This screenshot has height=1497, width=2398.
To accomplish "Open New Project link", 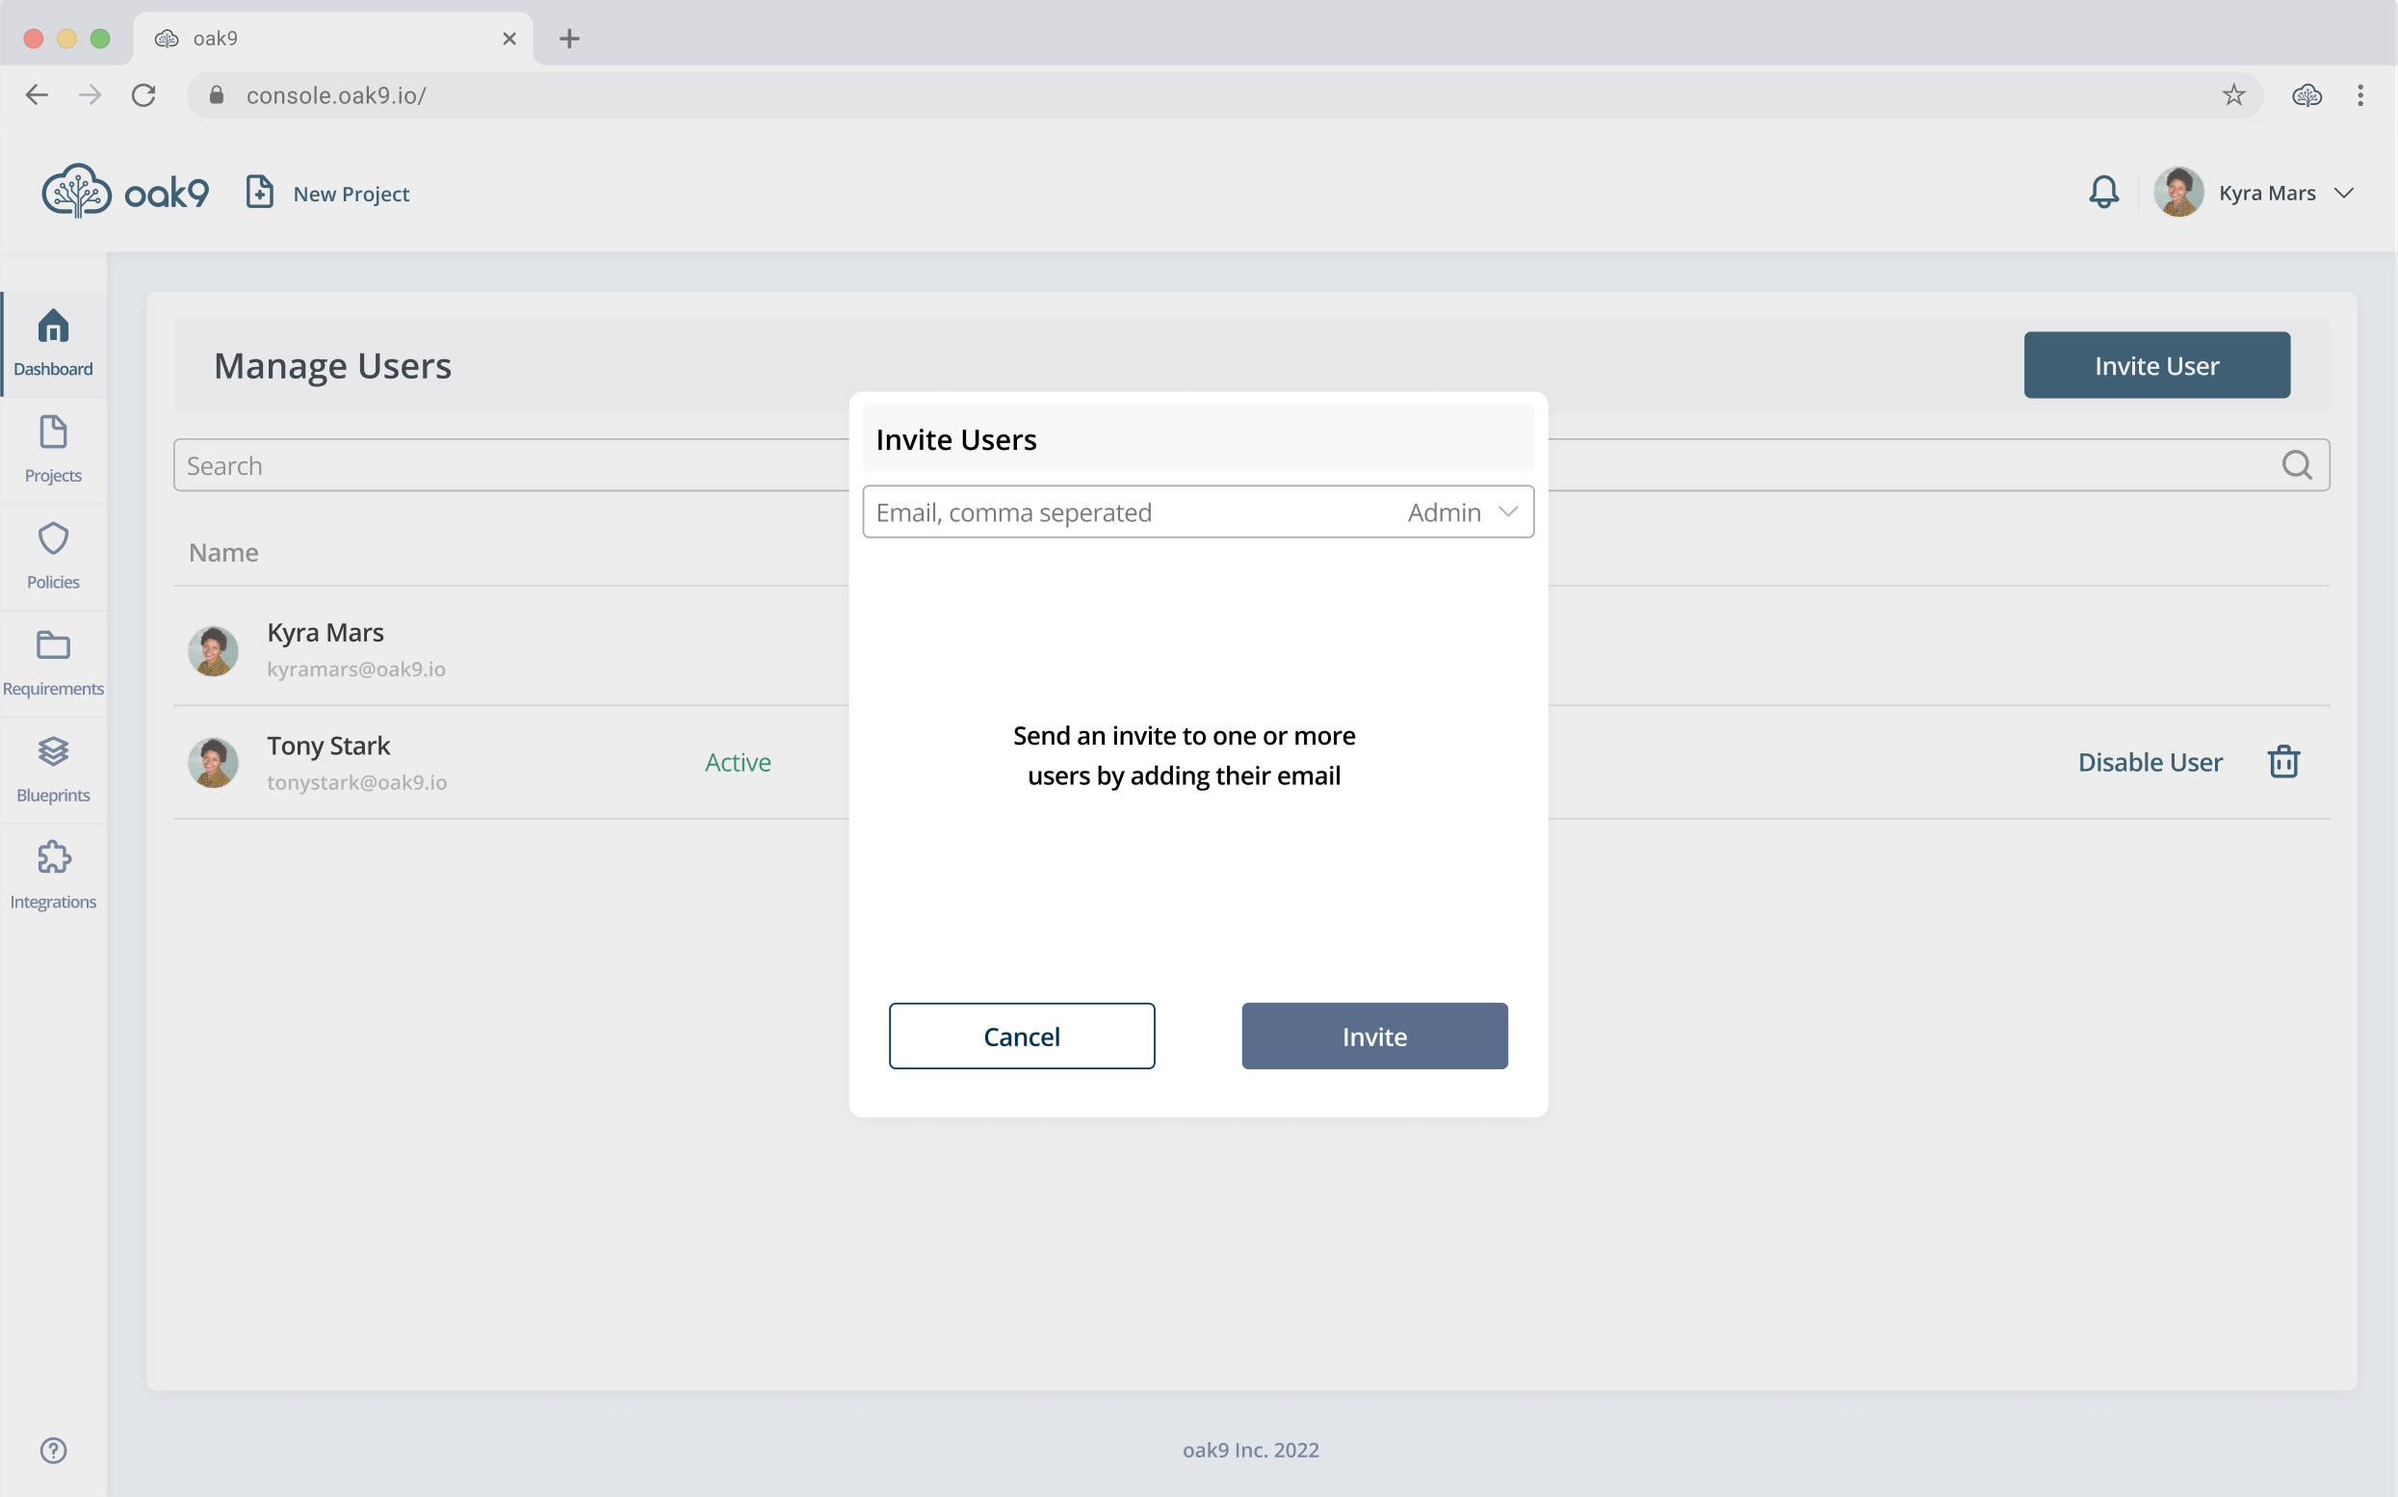I will (351, 194).
